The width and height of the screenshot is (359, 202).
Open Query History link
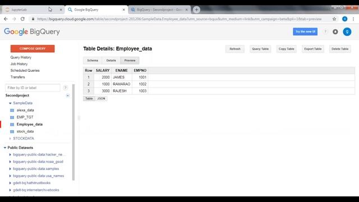click(x=21, y=57)
